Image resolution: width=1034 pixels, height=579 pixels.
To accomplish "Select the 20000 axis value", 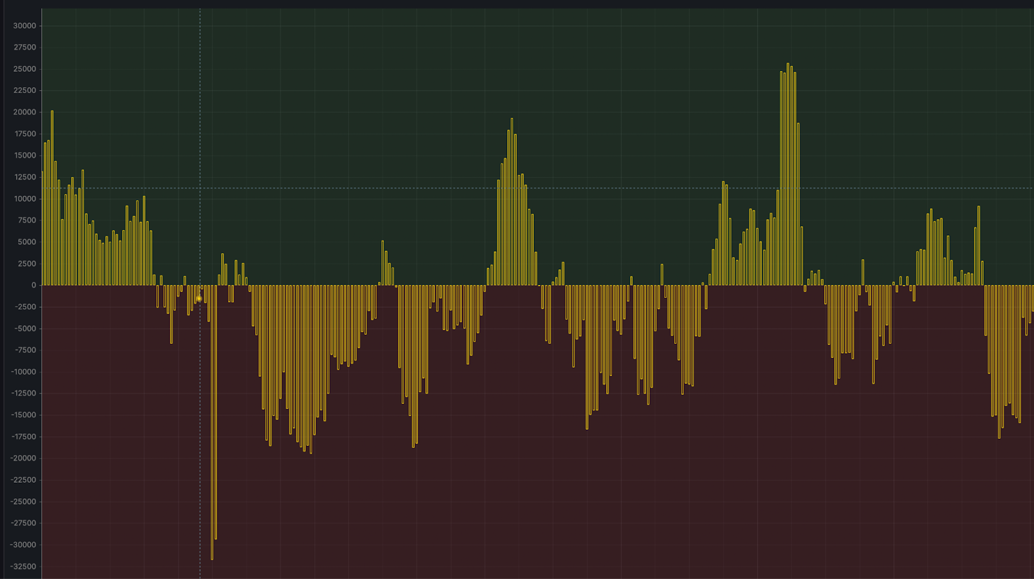I will click(x=25, y=112).
